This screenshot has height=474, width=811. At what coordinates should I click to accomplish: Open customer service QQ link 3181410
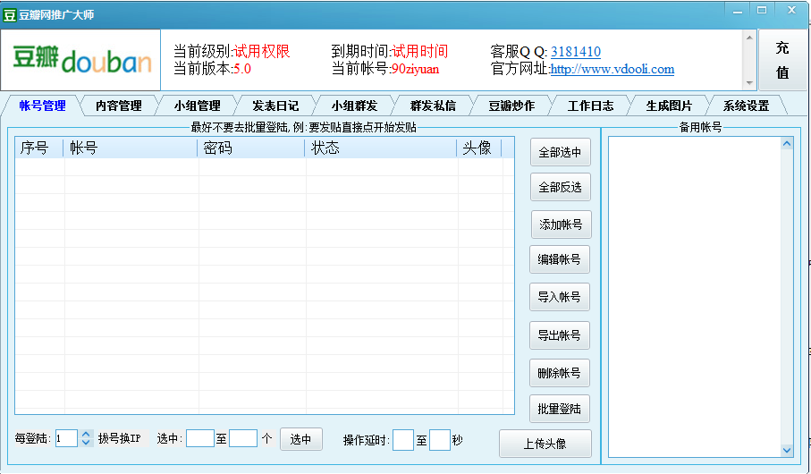[576, 52]
